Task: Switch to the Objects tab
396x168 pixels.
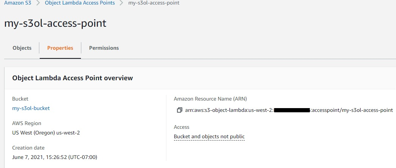Action: click(22, 48)
